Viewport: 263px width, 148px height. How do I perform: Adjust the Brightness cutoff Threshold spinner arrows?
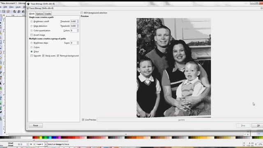tap(78, 21)
